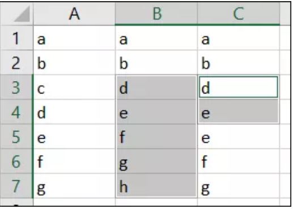Viewport: 293px width, 209px height.
Task: Click cell B7 containing h
Action: coord(156,186)
